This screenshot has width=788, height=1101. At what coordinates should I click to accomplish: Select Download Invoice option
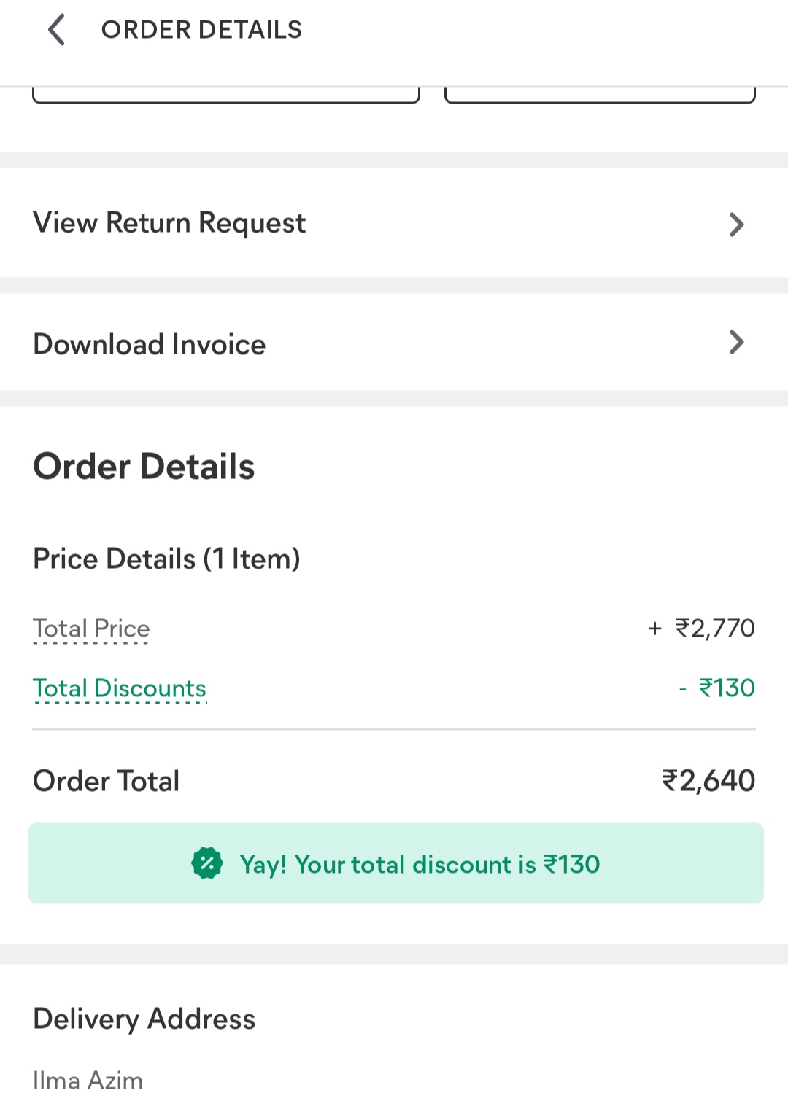click(x=150, y=344)
